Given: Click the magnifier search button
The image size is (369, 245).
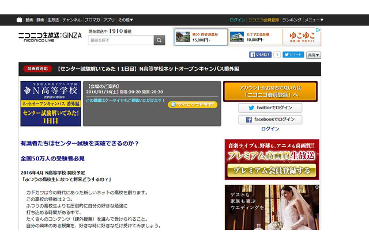Looking at the screenshot, I should point(159,40).
